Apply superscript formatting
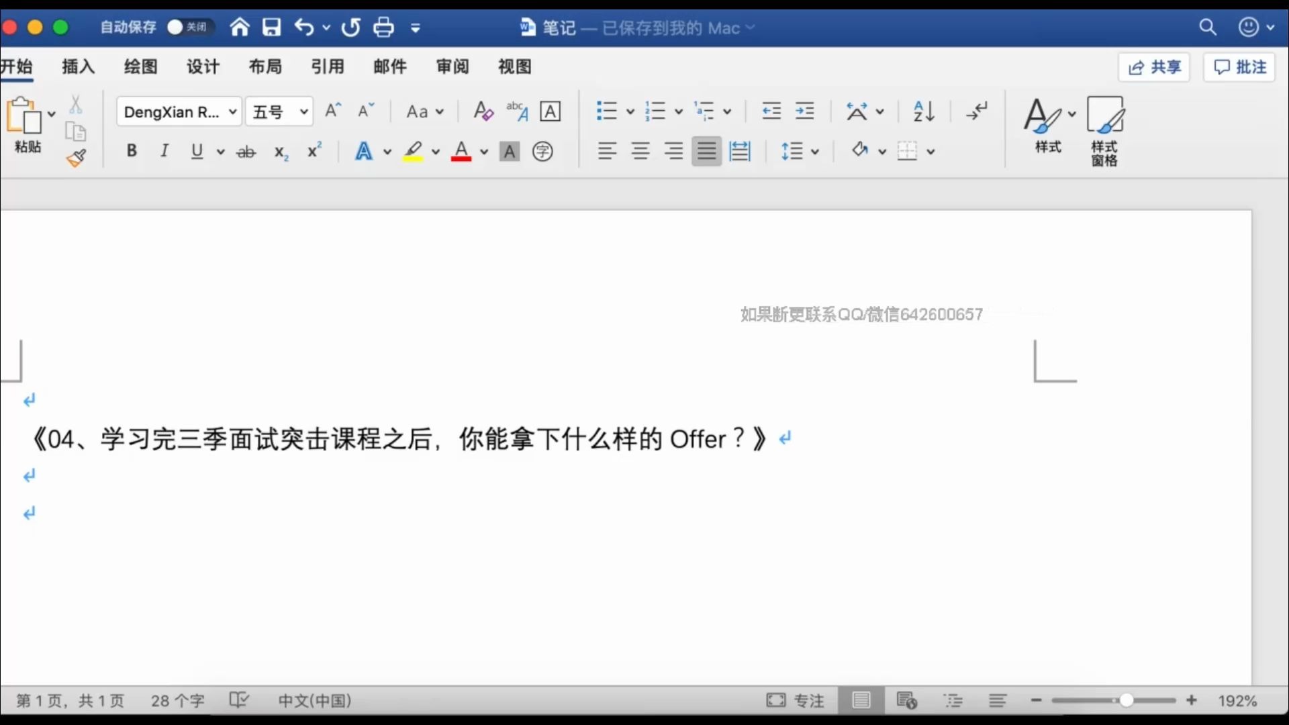This screenshot has height=725, width=1289. point(314,150)
